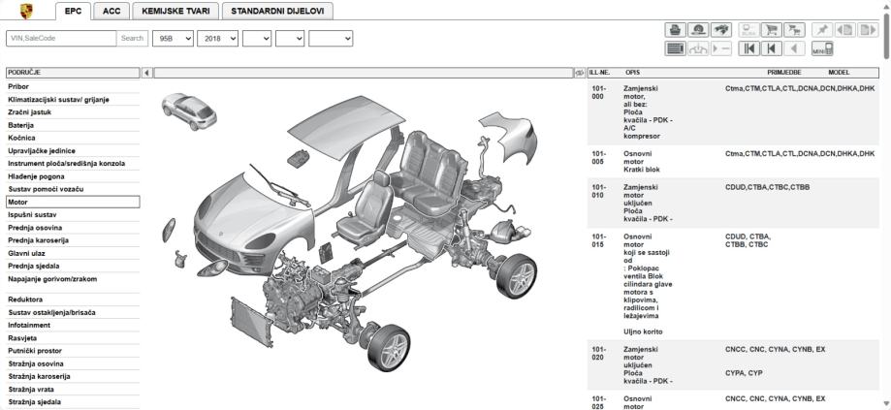Switch to the ACC tab

coord(111,11)
